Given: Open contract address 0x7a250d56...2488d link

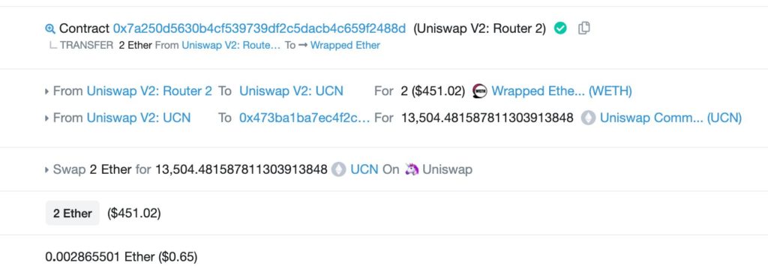Looking at the screenshot, I should (259, 29).
